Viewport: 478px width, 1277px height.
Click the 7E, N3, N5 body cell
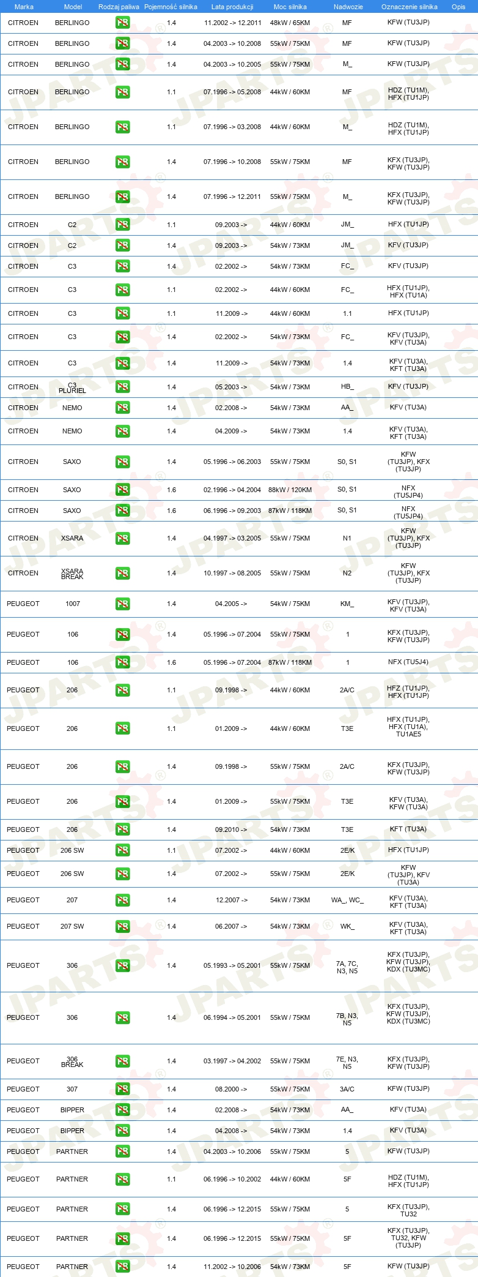347,1063
